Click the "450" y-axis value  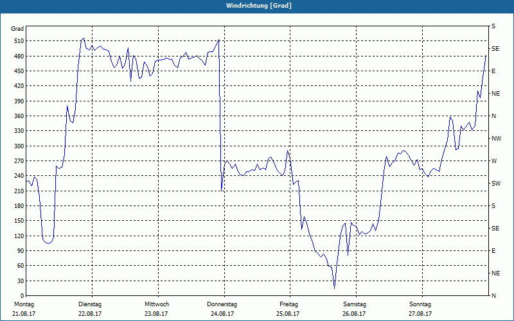pyautogui.click(x=19, y=71)
